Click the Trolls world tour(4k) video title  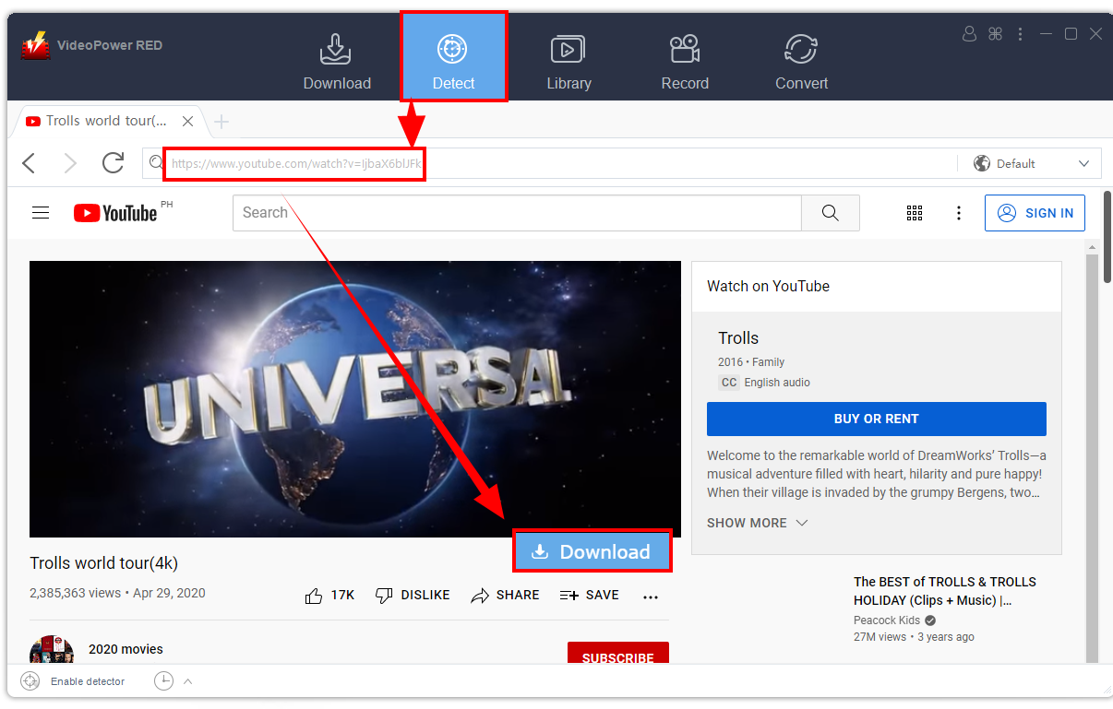click(x=103, y=563)
